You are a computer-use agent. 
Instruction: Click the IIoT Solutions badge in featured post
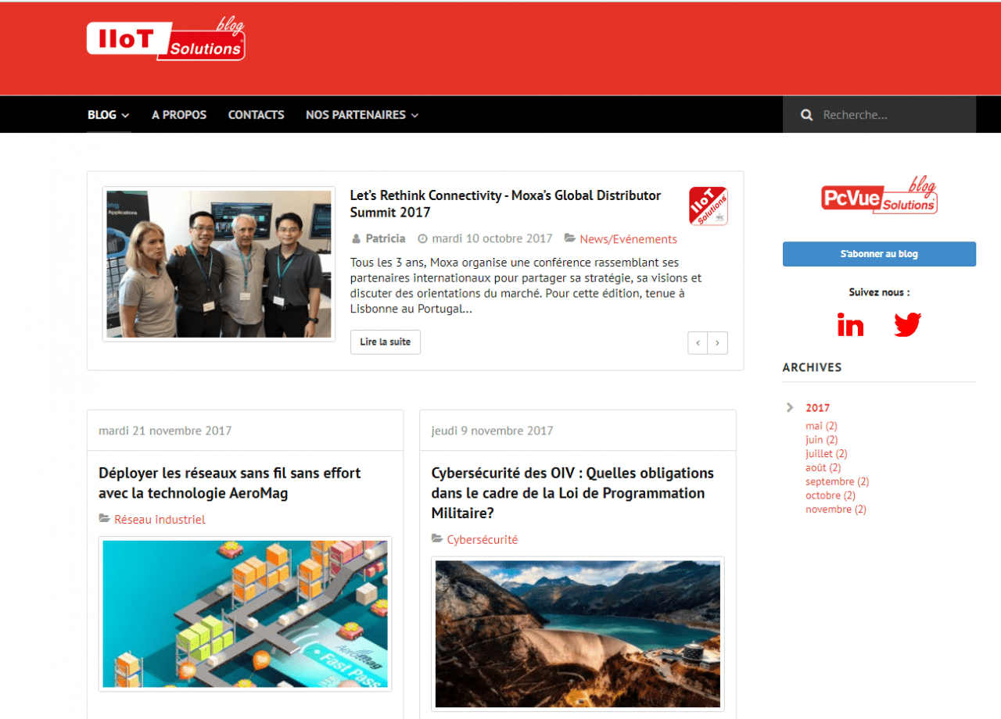pos(708,206)
